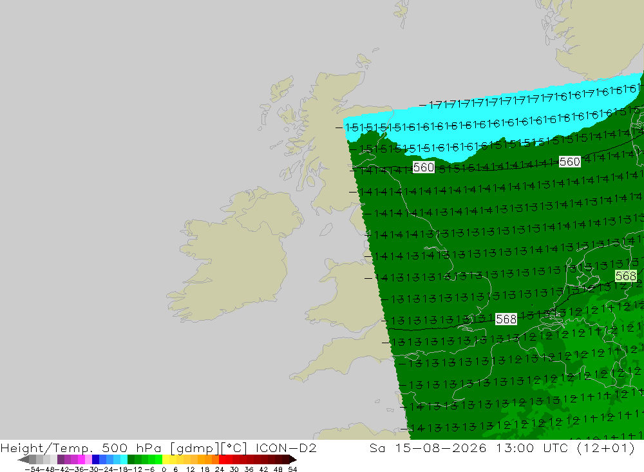The height and width of the screenshot is (472, 644).
Task: Pick the dark blue legend swatch
Action: pyautogui.click(x=96, y=459)
